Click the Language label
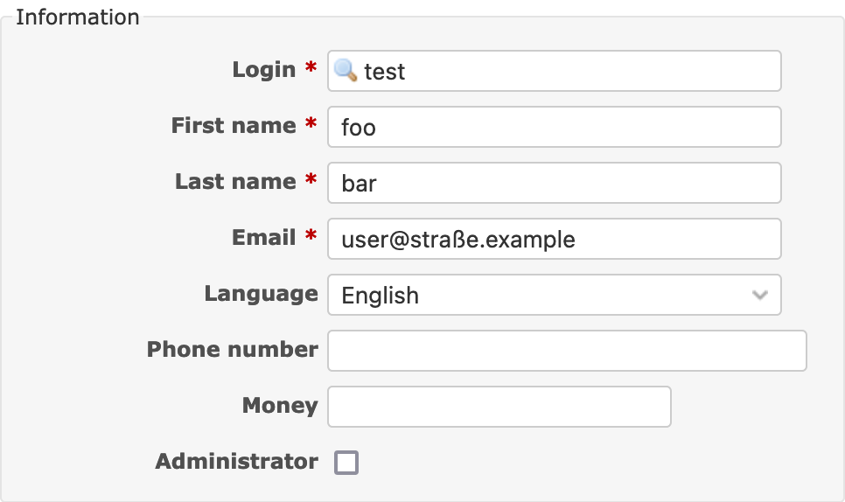This screenshot has height=502, width=845. [x=261, y=294]
